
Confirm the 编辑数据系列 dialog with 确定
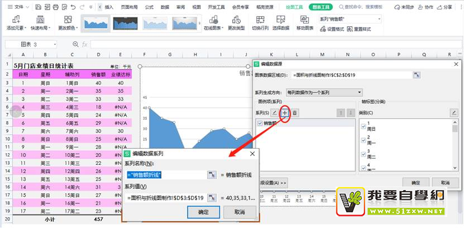point(204,212)
